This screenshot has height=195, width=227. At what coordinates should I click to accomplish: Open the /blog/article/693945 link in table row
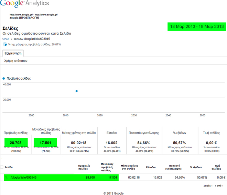pyautogui.click(x=23, y=177)
